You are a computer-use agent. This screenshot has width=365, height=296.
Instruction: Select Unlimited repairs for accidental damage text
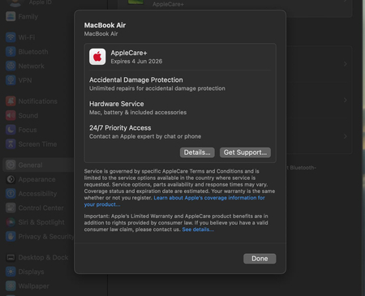(157, 88)
